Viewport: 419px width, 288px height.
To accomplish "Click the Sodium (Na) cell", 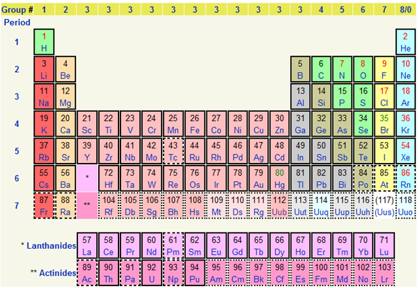I will (44, 96).
